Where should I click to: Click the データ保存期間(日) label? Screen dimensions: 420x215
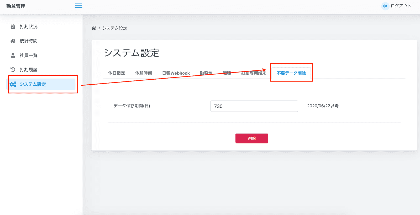coord(132,106)
